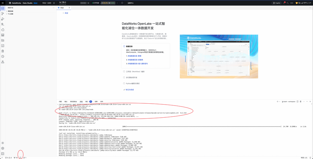Maximize the bottom panel with chevron up

coord(307,102)
